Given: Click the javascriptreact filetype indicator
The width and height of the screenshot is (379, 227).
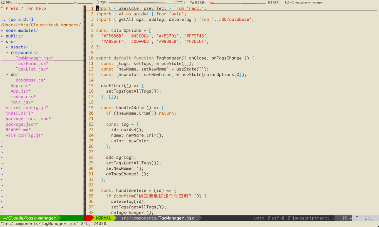Looking at the screenshot, I should [x=309, y=218].
